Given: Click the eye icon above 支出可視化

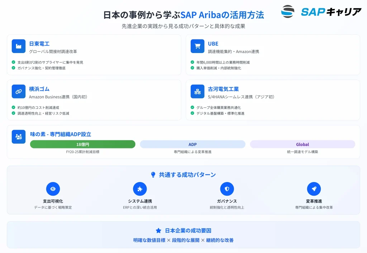Looking at the screenshot, I should (53, 189).
